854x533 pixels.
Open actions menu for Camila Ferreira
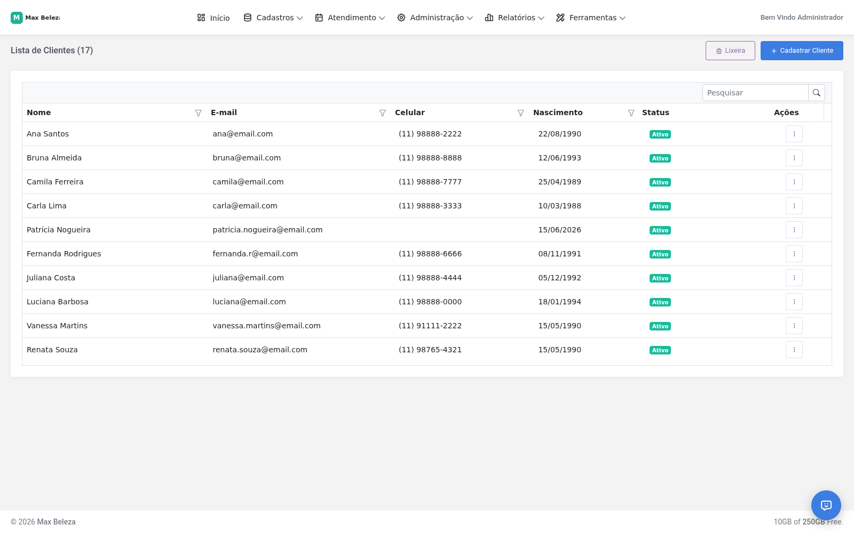coord(794,182)
